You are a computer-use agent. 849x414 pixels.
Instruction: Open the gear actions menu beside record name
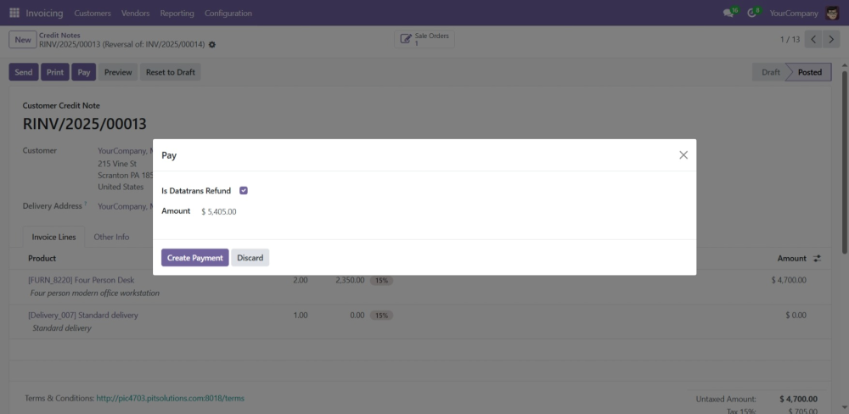[212, 44]
